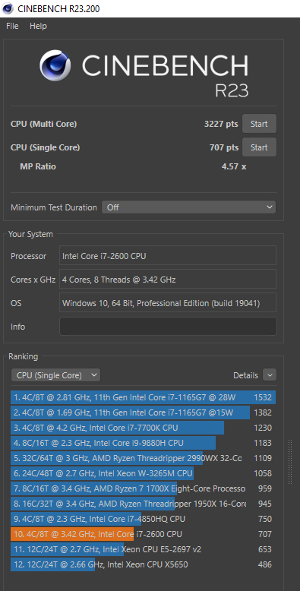This screenshot has height=591, width=300.
Task: Click the Cinebench sphere logo
Action: point(55,65)
